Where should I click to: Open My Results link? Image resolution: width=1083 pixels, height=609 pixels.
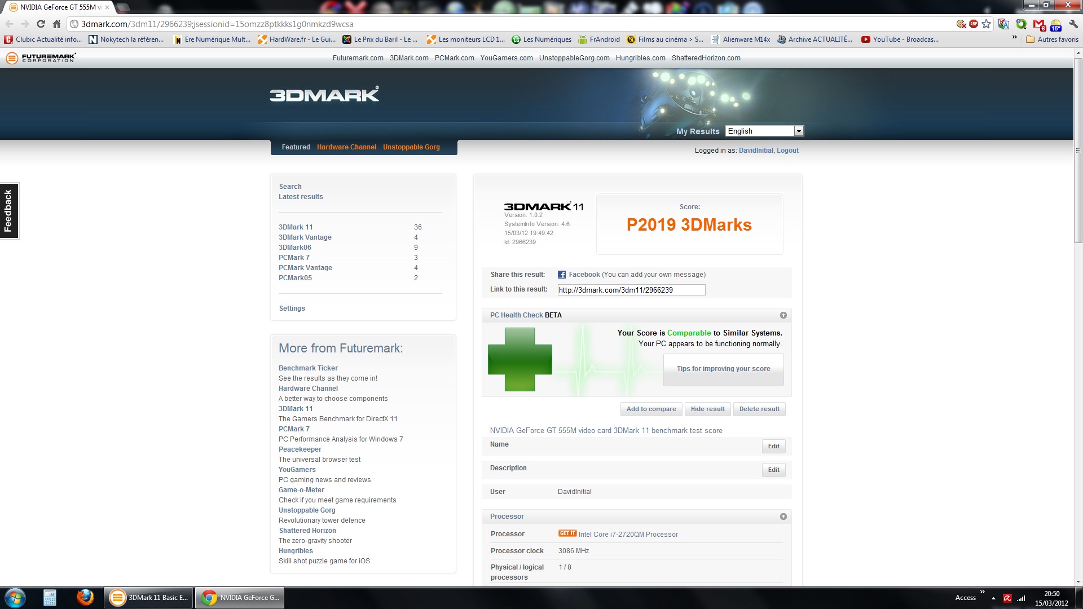point(698,131)
